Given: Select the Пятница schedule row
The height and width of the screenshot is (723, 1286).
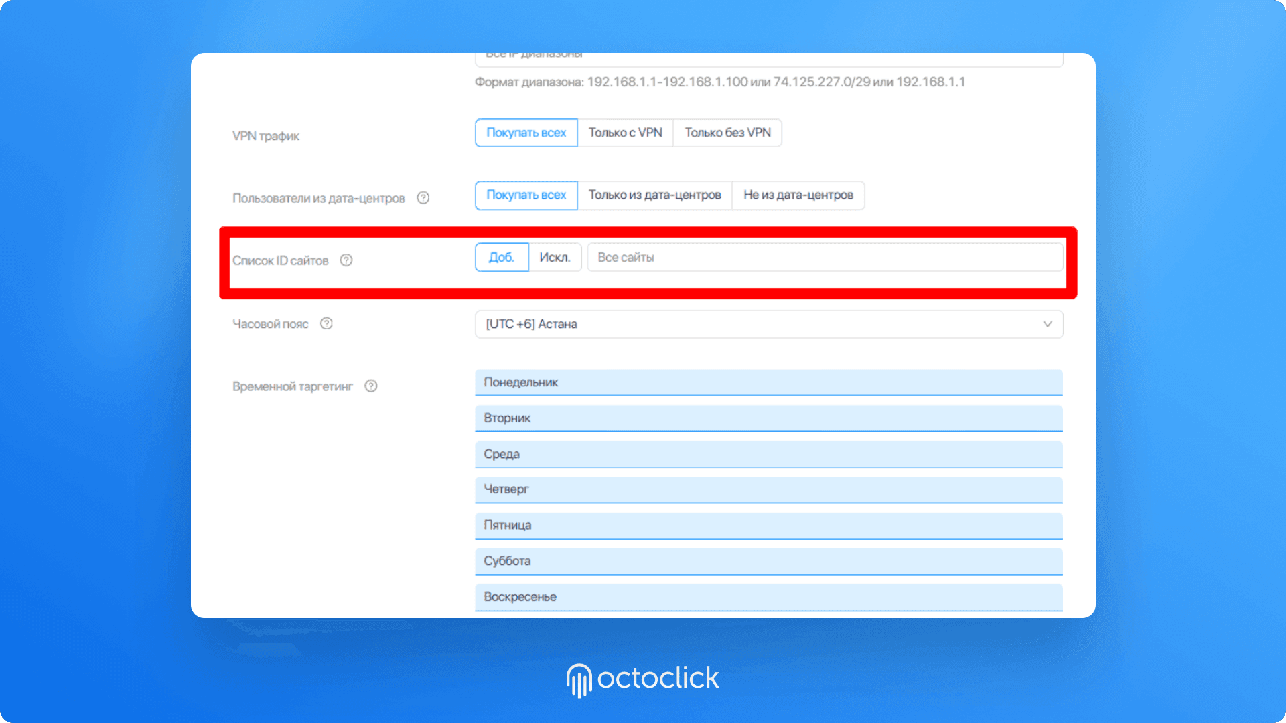Looking at the screenshot, I should 769,526.
